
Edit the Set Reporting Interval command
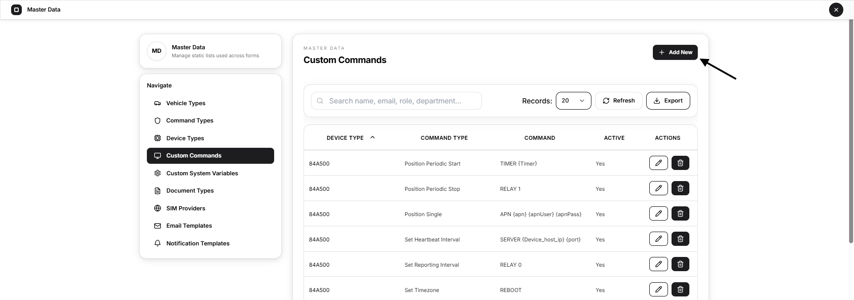658,264
